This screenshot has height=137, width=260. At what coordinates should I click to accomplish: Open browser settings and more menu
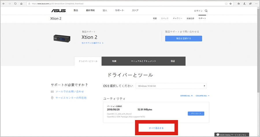pyautogui.click(x=256, y=4)
